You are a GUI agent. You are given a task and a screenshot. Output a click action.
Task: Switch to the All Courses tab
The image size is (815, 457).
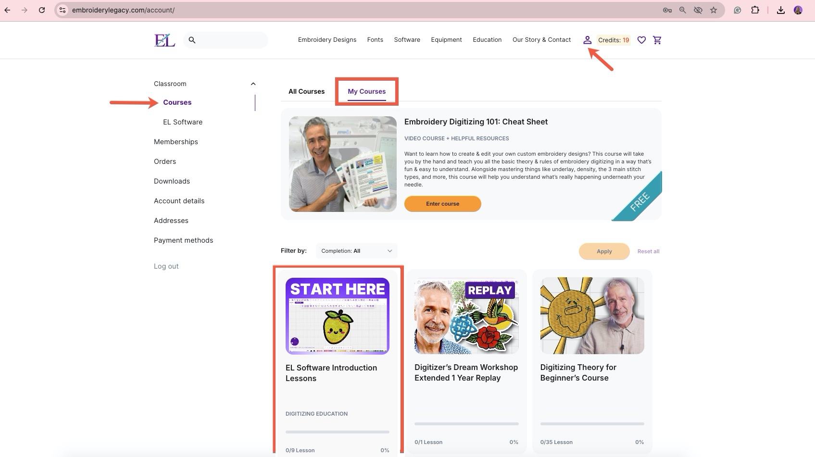pos(306,91)
